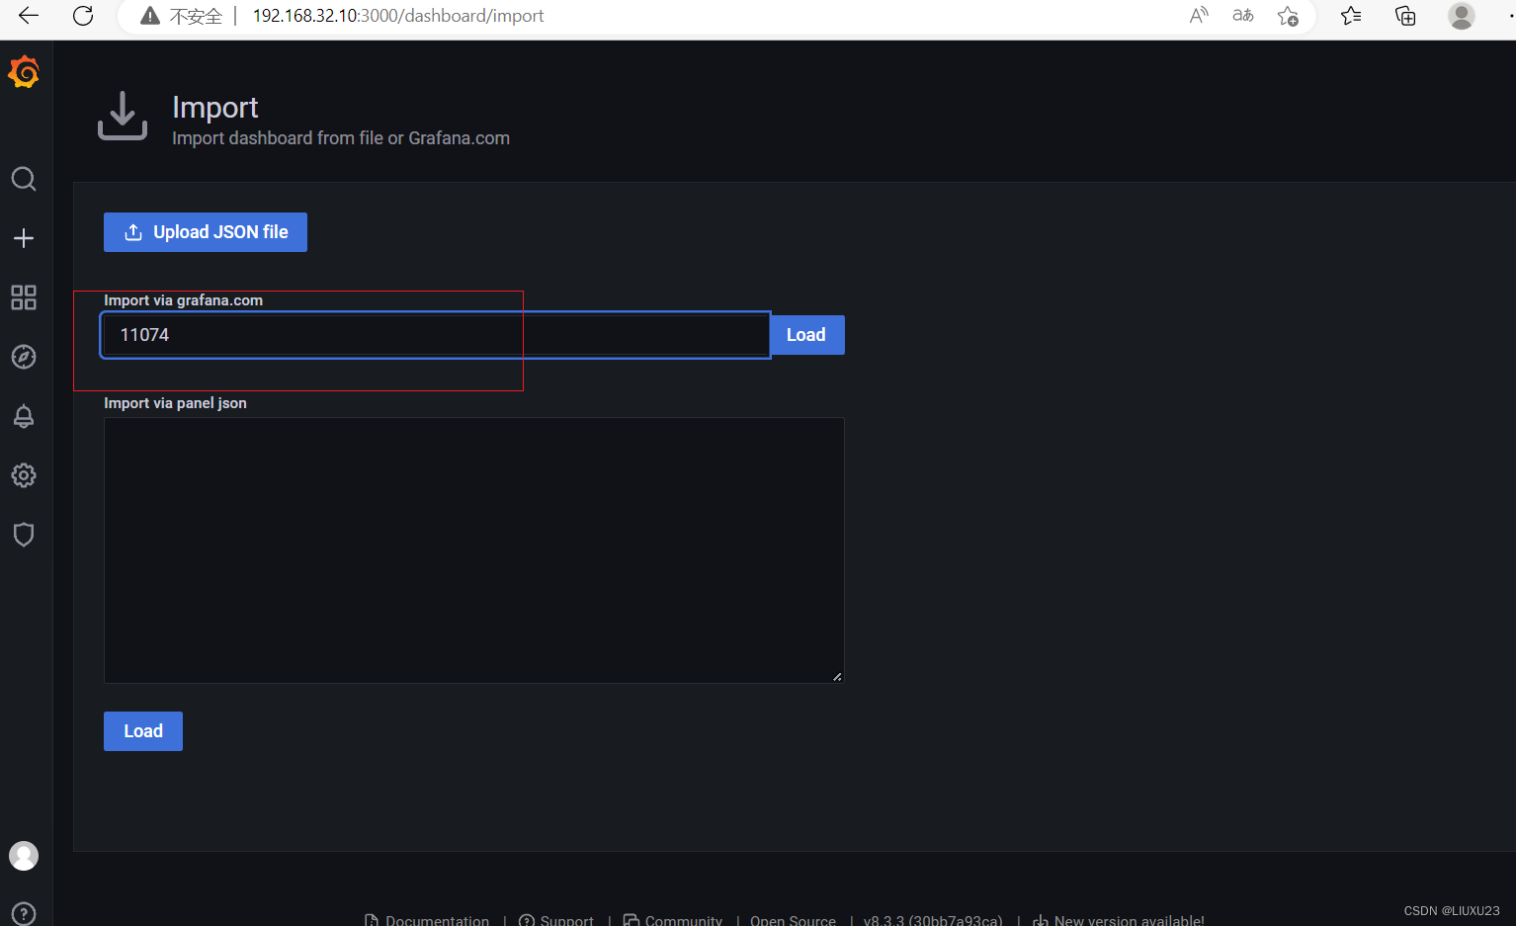Viewport: 1516px width, 926px height.
Task: Open the Support footer link
Action: [x=556, y=919]
